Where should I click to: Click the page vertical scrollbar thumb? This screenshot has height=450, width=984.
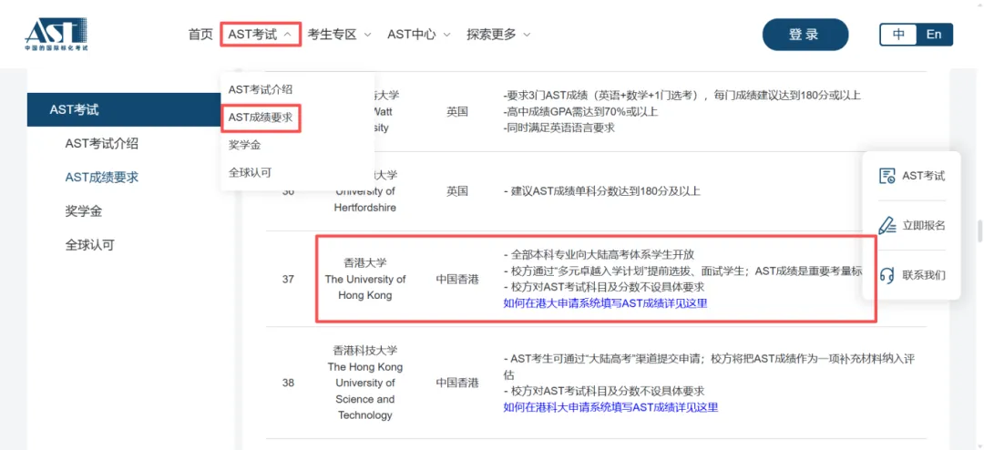pos(979,231)
